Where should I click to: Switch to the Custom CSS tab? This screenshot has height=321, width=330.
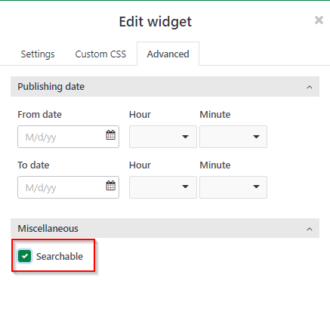tap(100, 54)
